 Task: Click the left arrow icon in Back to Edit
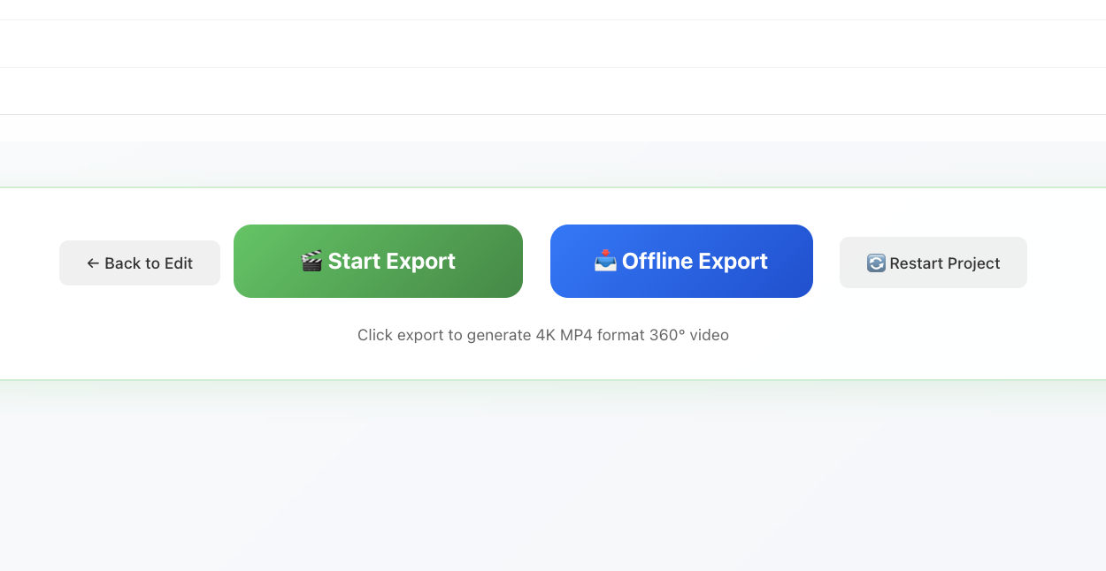tap(93, 263)
